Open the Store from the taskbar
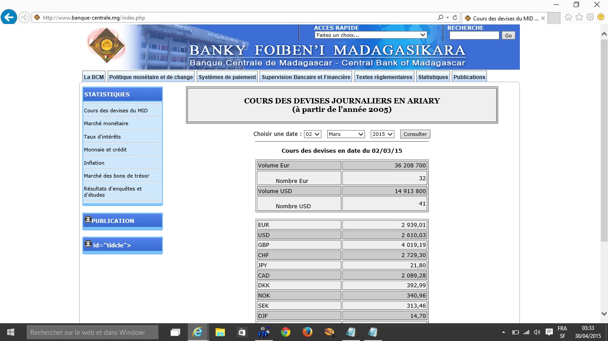Image resolution: width=608 pixels, height=341 pixels. [242, 332]
